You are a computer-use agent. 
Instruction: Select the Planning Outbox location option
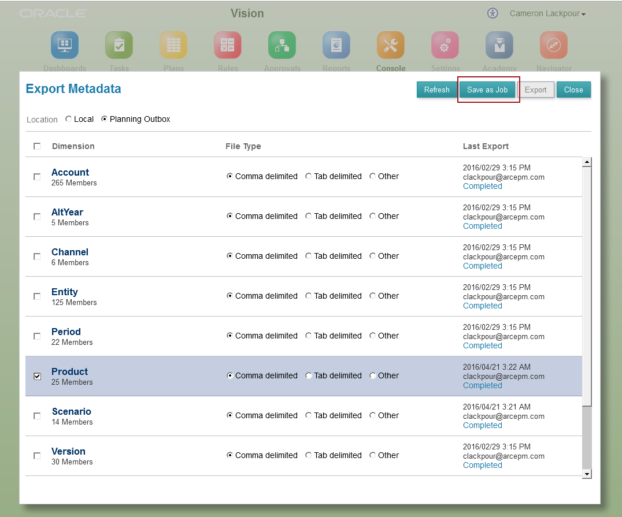(x=104, y=119)
